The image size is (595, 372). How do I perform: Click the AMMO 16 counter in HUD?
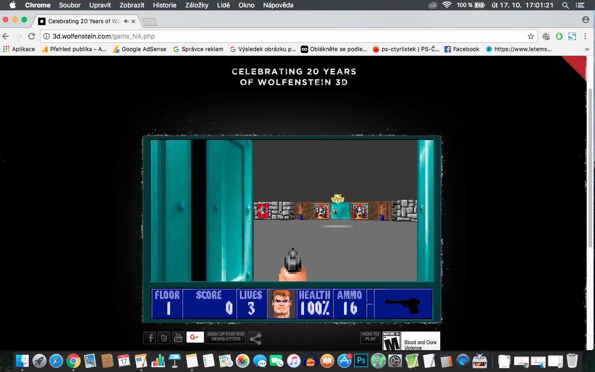click(x=350, y=304)
